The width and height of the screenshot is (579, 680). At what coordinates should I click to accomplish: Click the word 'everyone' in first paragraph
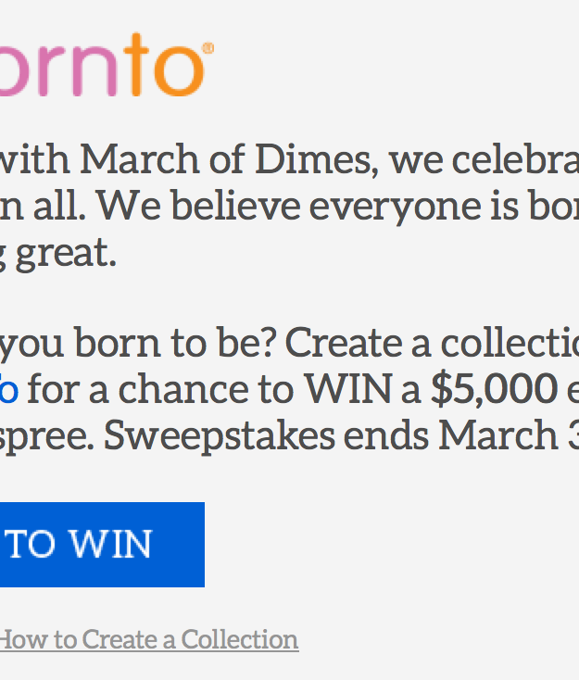coord(395,207)
